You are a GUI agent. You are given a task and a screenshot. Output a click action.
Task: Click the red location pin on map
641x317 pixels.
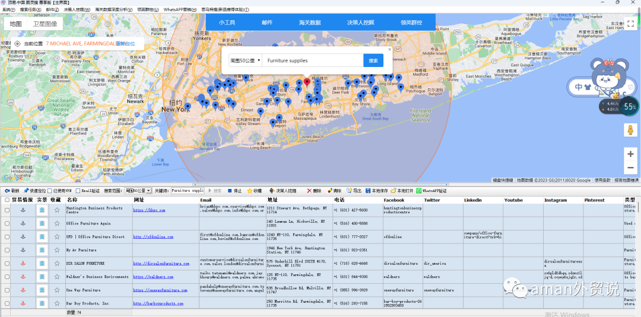307,82
